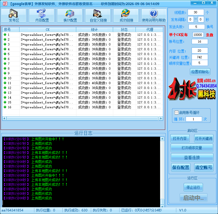Click the 打开顺序变量 button
This screenshot has width=218, height=214.
pos(192,148)
